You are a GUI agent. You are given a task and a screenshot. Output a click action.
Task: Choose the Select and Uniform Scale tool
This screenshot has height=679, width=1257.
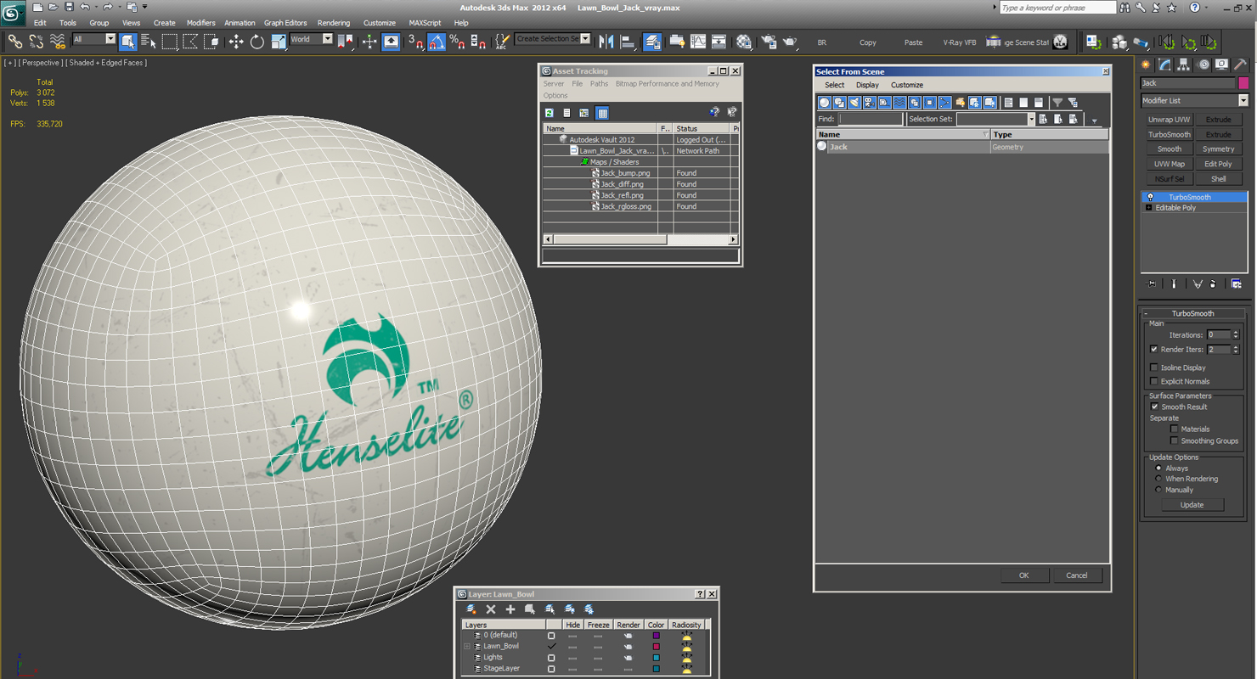(x=279, y=42)
